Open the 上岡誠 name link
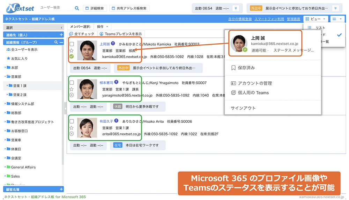This screenshot has width=349, height=200. 105,44
